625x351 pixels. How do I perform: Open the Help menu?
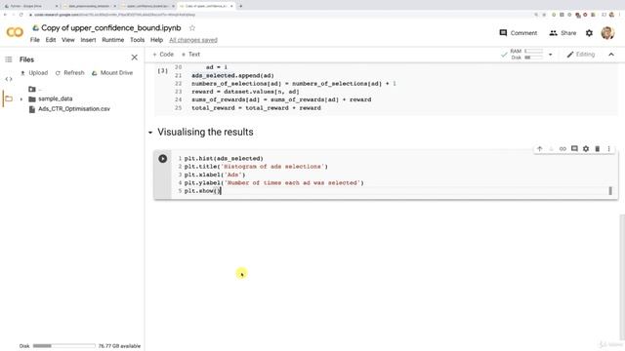click(x=156, y=40)
